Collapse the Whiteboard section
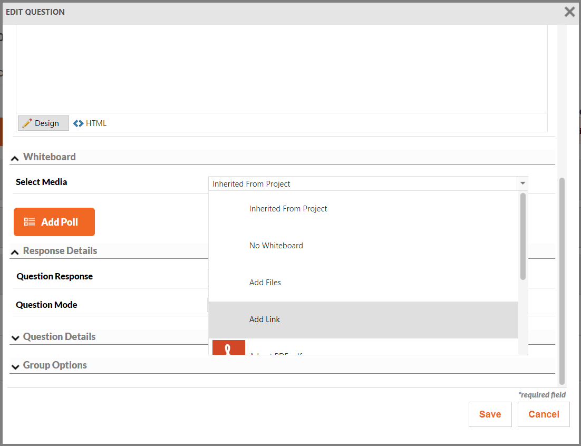The image size is (581, 446). pos(15,158)
